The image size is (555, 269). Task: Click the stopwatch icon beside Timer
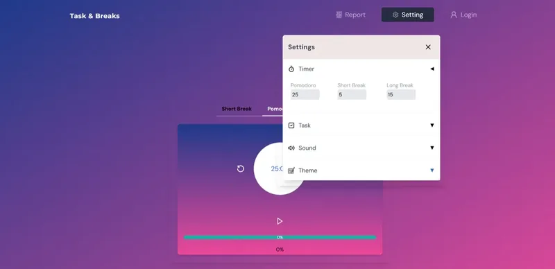click(x=291, y=69)
